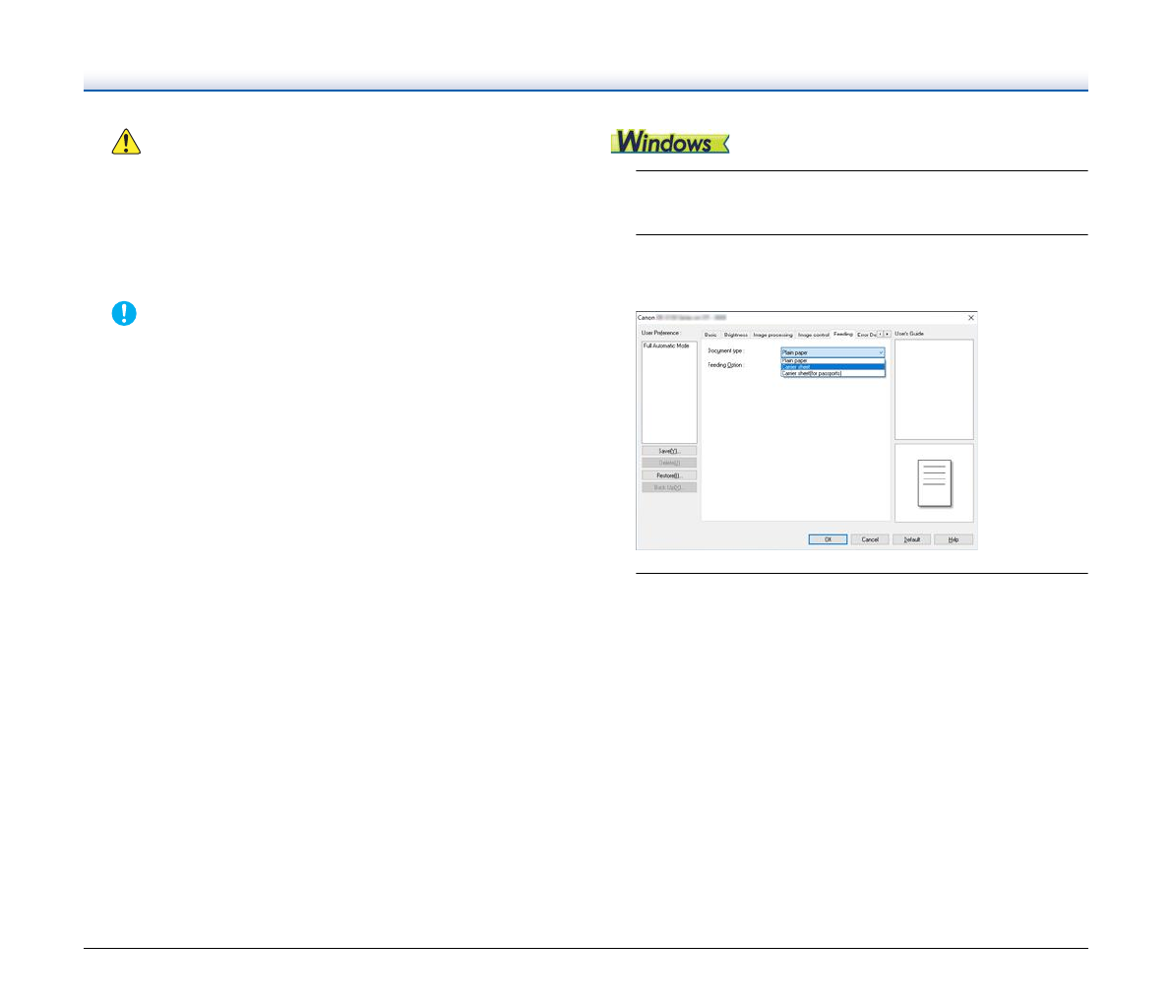Open the Brightness tab
This screenshot has height=1004, width=1171.
(x=736, y=335)
